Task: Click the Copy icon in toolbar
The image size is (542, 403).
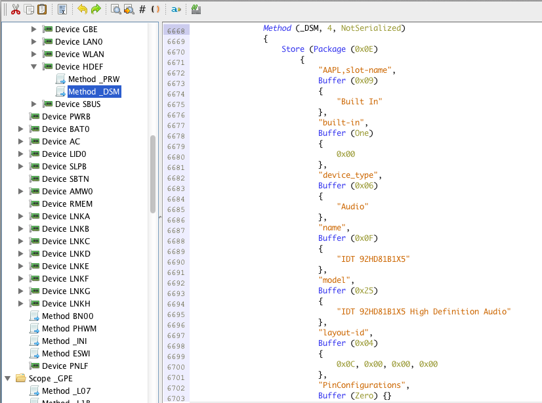Action: click(30, 9)
